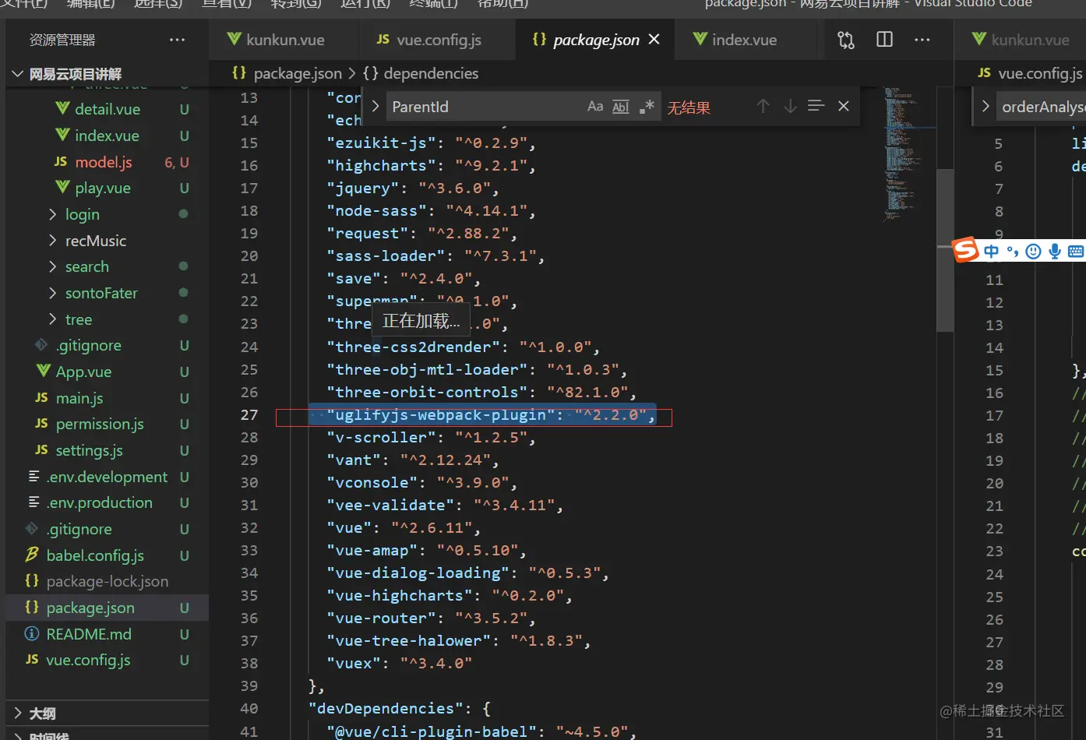Open model.js file
Image resolution: width=1086 pixels, height=740 pixels.
107,162
